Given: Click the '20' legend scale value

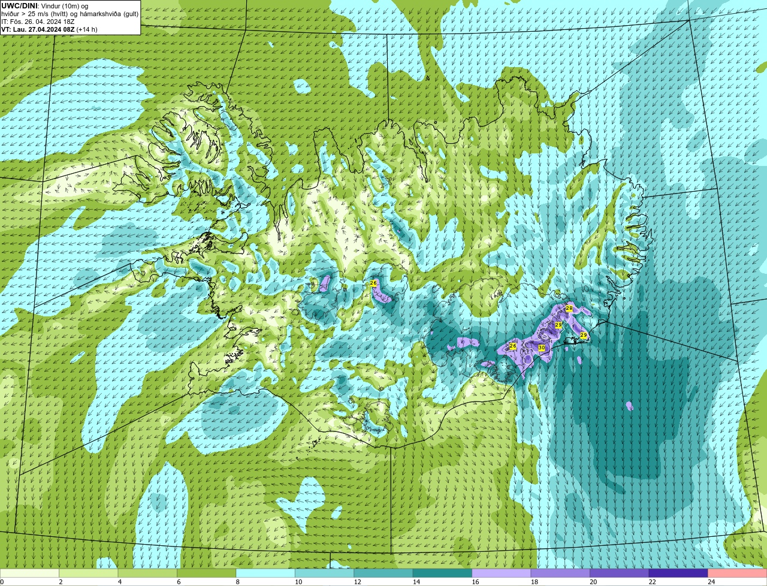Looking at the screenshot, I should click(593, 582).
